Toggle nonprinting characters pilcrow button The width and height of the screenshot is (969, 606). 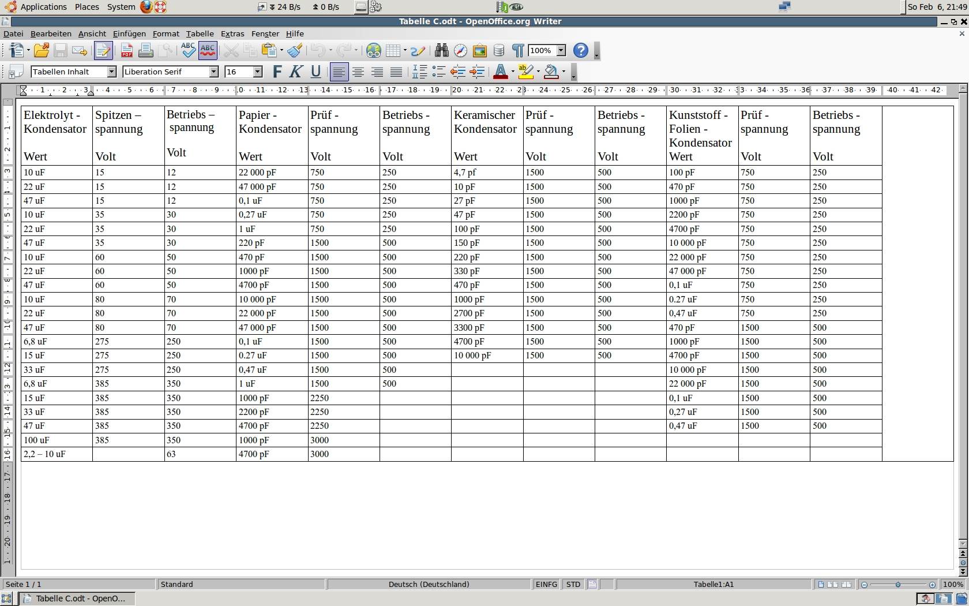pos(518,51)
